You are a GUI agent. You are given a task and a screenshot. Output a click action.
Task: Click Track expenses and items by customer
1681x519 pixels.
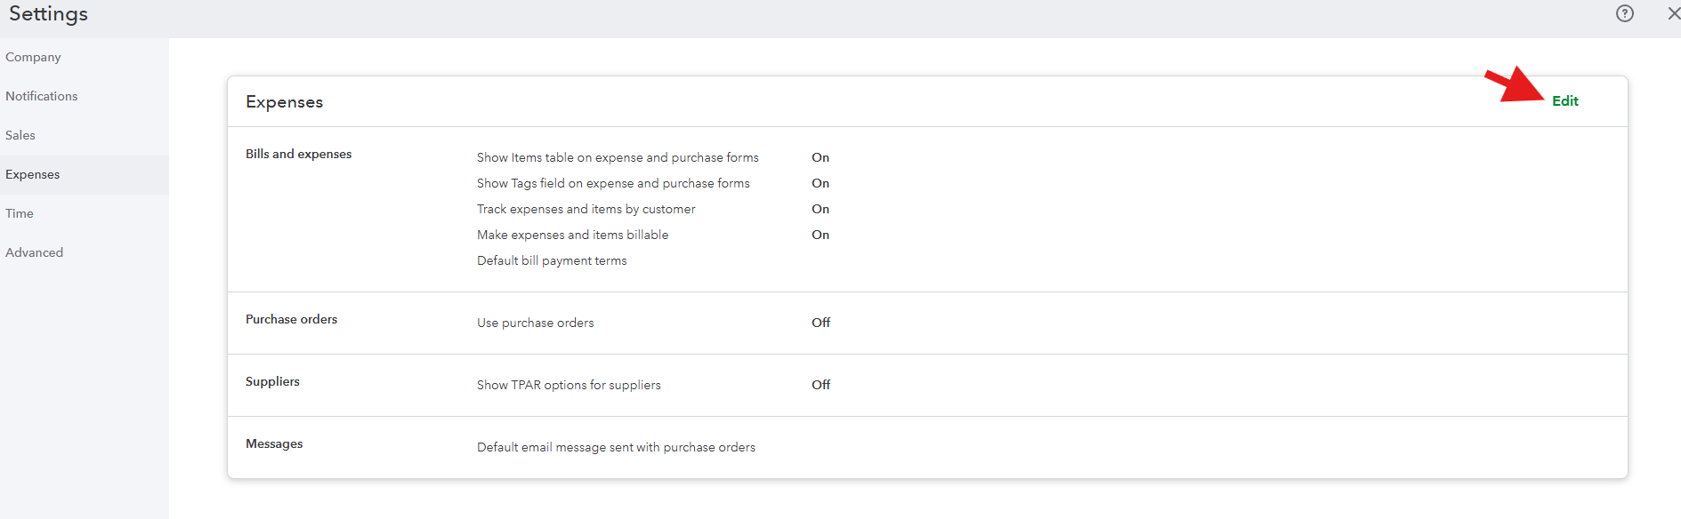point(586,209)
